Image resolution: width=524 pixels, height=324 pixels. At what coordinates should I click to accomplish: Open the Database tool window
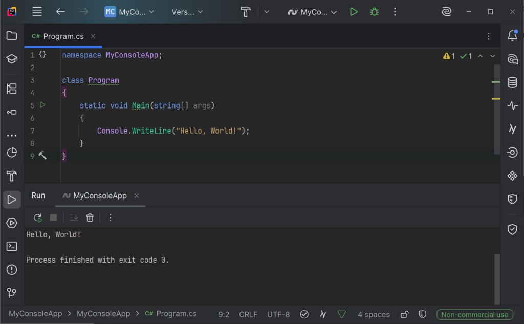point(512,82)
